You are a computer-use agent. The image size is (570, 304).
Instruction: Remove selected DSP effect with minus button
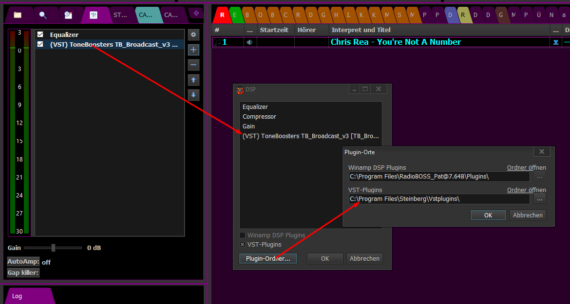[x=193, y=65]
